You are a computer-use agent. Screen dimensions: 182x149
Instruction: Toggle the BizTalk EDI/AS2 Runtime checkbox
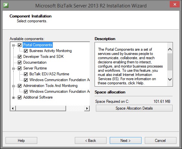pyautogui.click(x=26, y=74)
